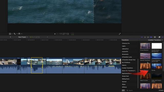Click the right yellow range handle on clip 0049
This screenshot has height=92, width=164.
tap(42, 65)
